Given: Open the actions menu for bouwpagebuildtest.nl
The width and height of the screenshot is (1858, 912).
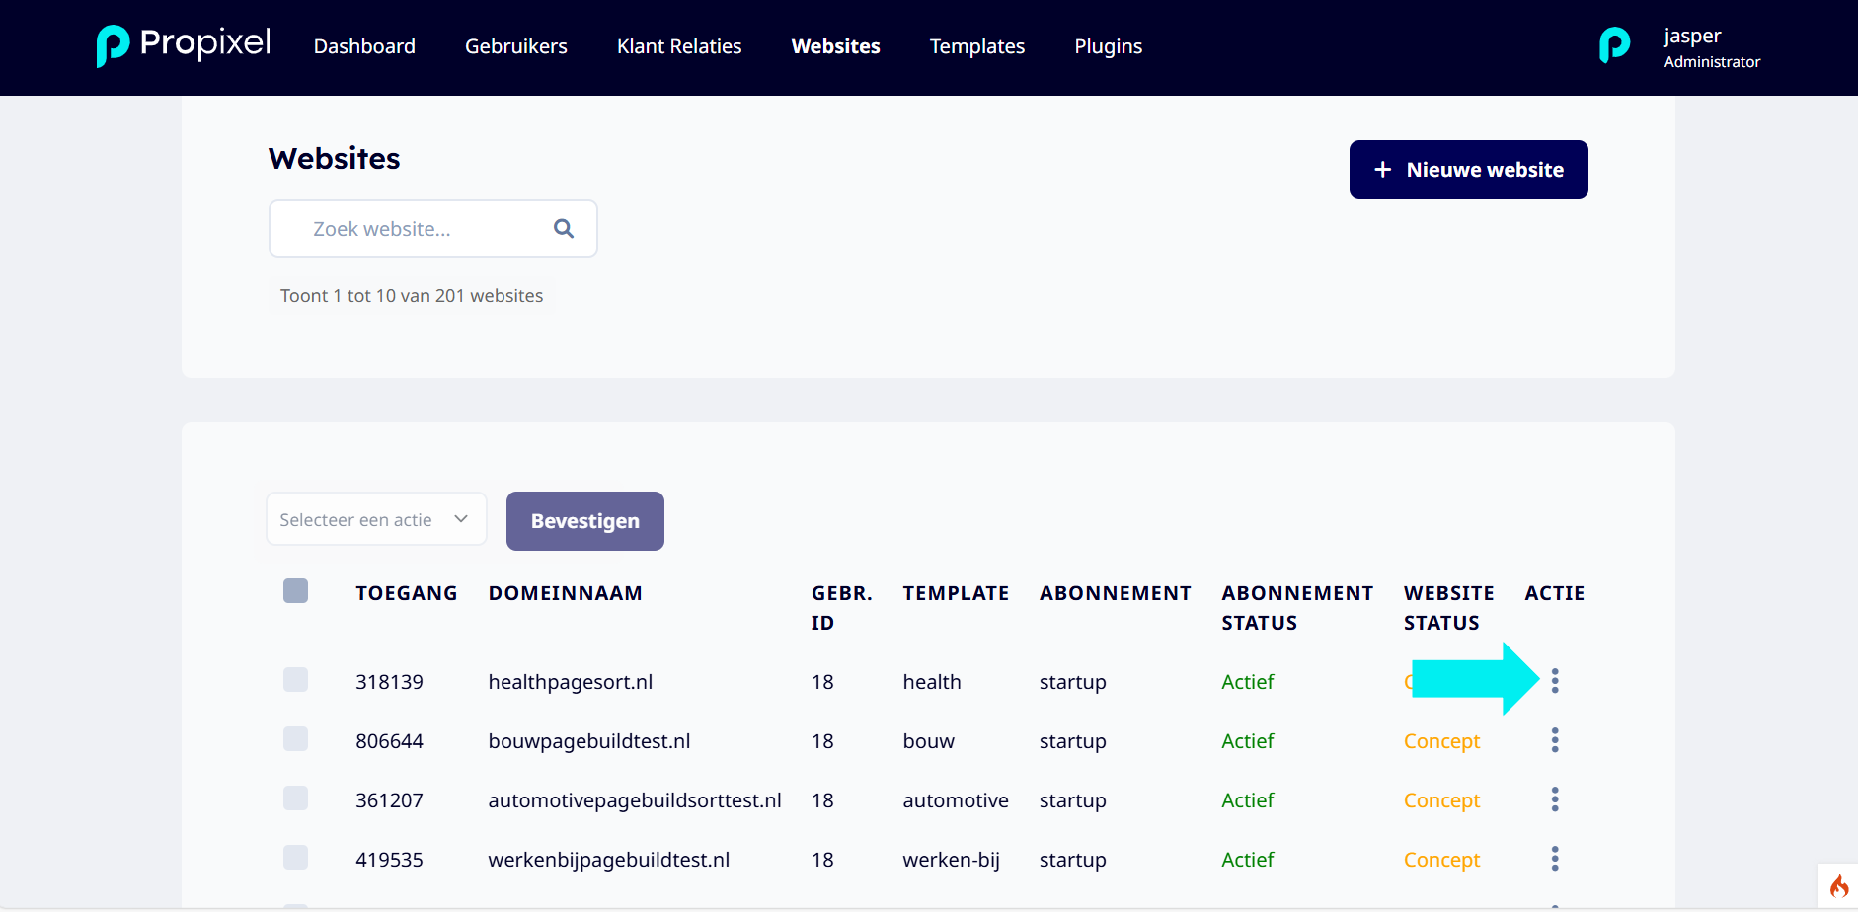Looking at the screenshot, I should click(x=1555, y=740).
